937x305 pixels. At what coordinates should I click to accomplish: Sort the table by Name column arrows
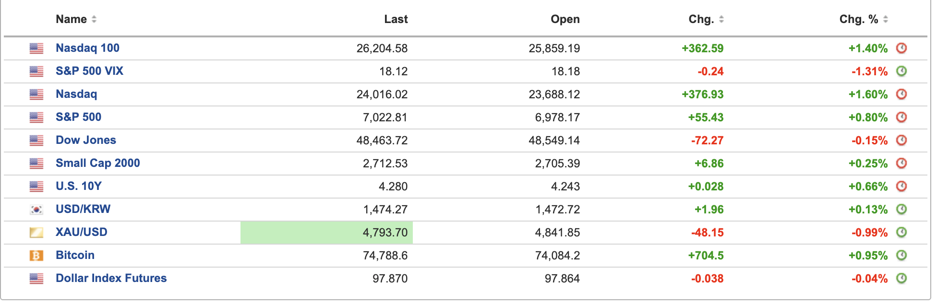click(94, 19)
